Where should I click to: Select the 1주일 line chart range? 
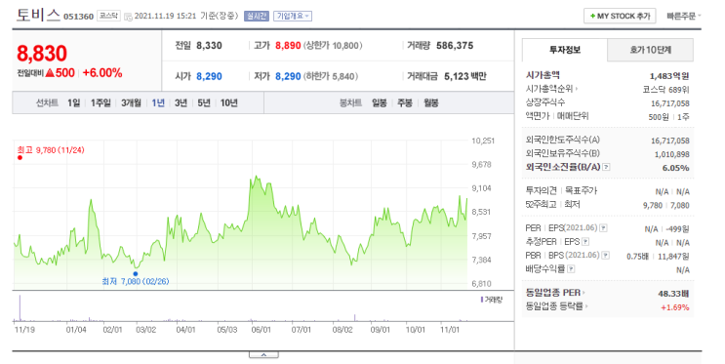point(101,102)
